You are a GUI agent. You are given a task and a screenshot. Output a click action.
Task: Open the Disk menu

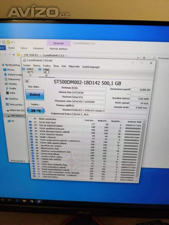tap(64, 66)
